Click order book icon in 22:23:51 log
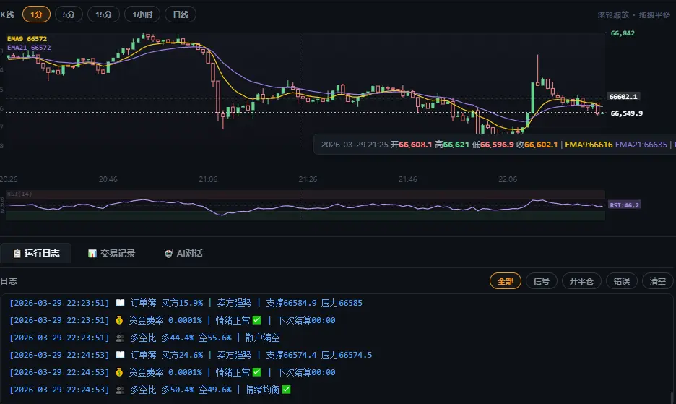The width and height of the screenshot is (676, 404). click(121, 303)
